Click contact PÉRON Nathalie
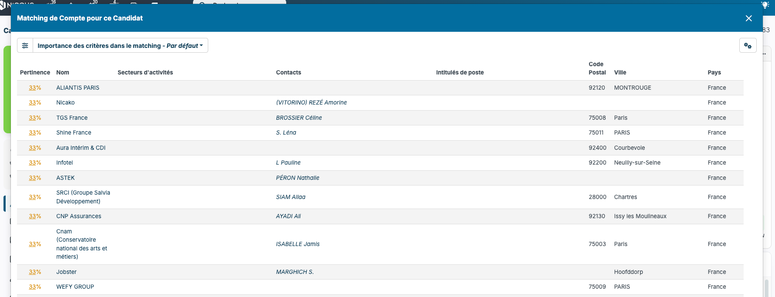Viewport: 775px width, 297px height. click(x=298, y=178)
